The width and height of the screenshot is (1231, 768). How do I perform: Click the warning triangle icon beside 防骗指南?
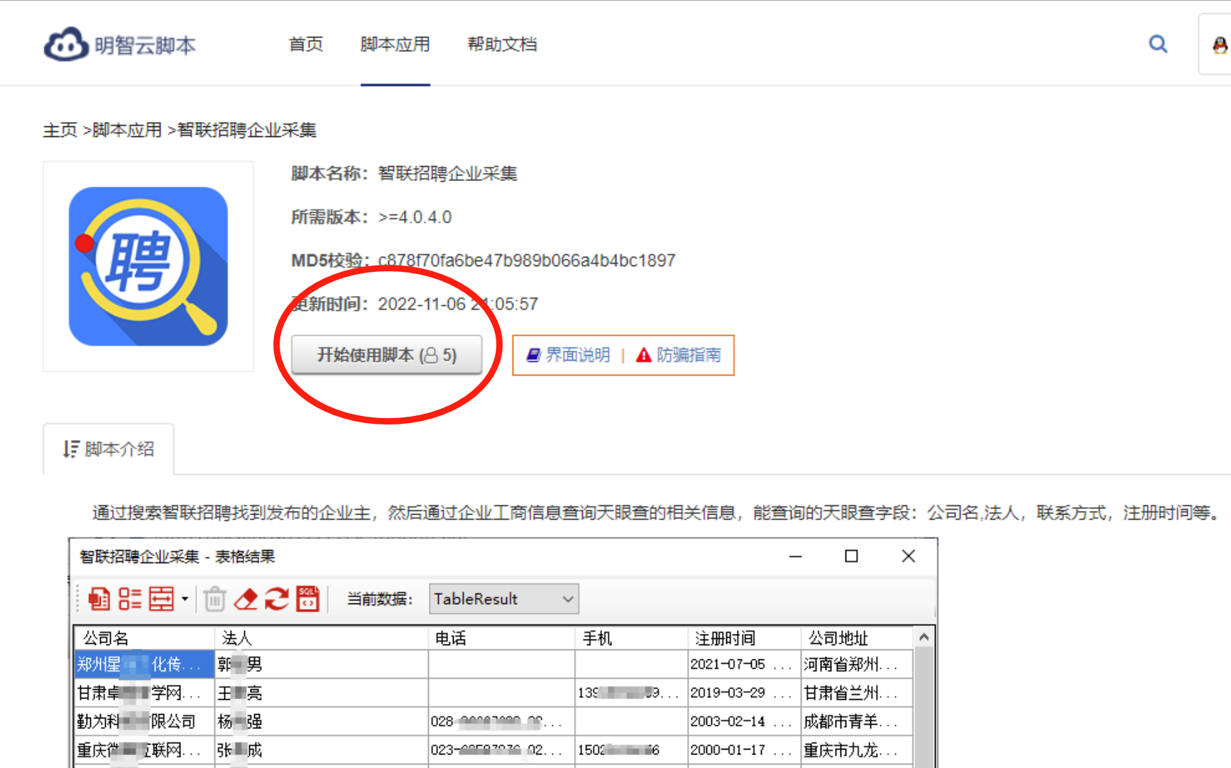[643, 355]
